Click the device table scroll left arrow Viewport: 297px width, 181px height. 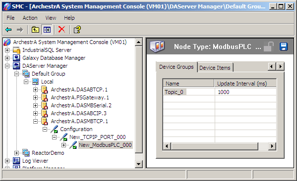167,146
